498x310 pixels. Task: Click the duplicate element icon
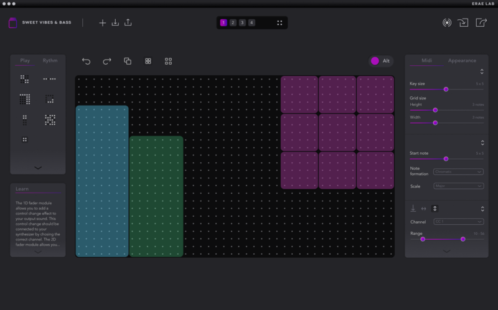(128, 61)
